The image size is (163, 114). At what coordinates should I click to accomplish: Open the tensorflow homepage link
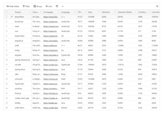click(51, 17)
